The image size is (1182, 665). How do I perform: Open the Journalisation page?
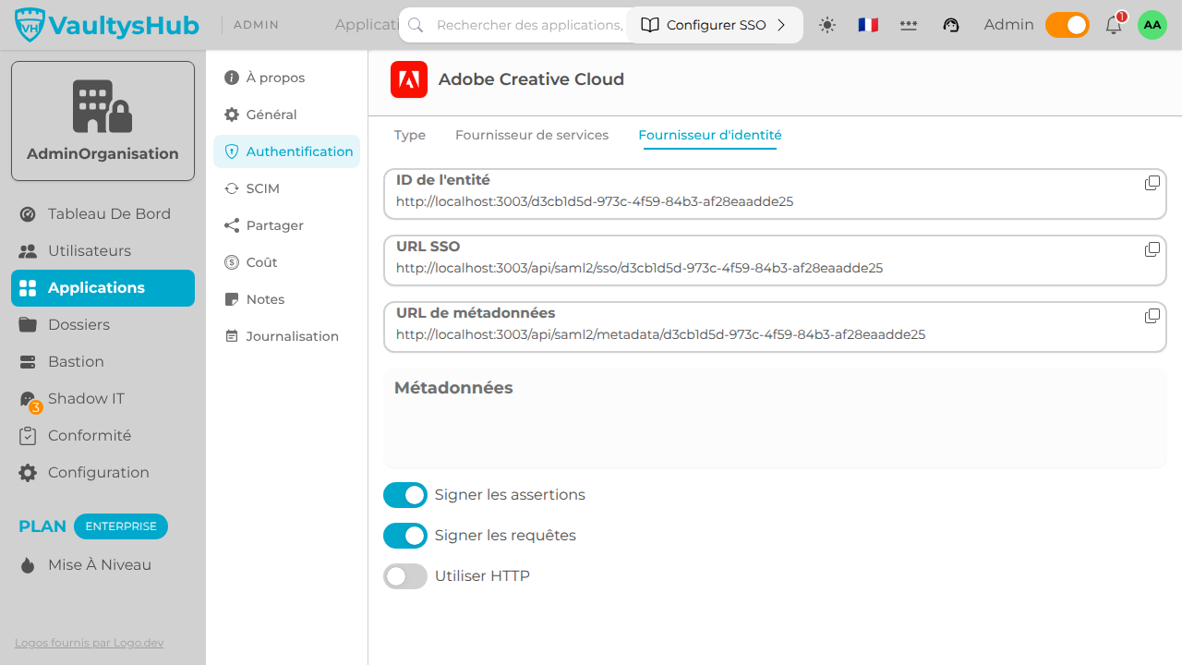(x=286, y=336)
